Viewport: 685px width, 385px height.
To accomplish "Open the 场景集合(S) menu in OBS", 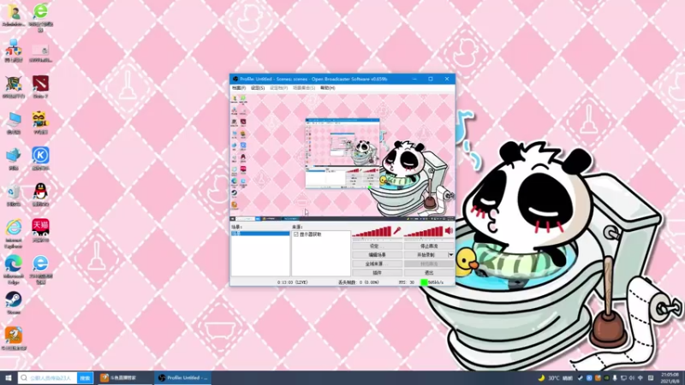I will pos(304,88).
